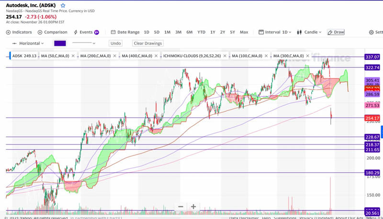Click the 305.41 indicator value tag
The width and height of the screenshot is (383, 219).
click(x=372, y=80)
